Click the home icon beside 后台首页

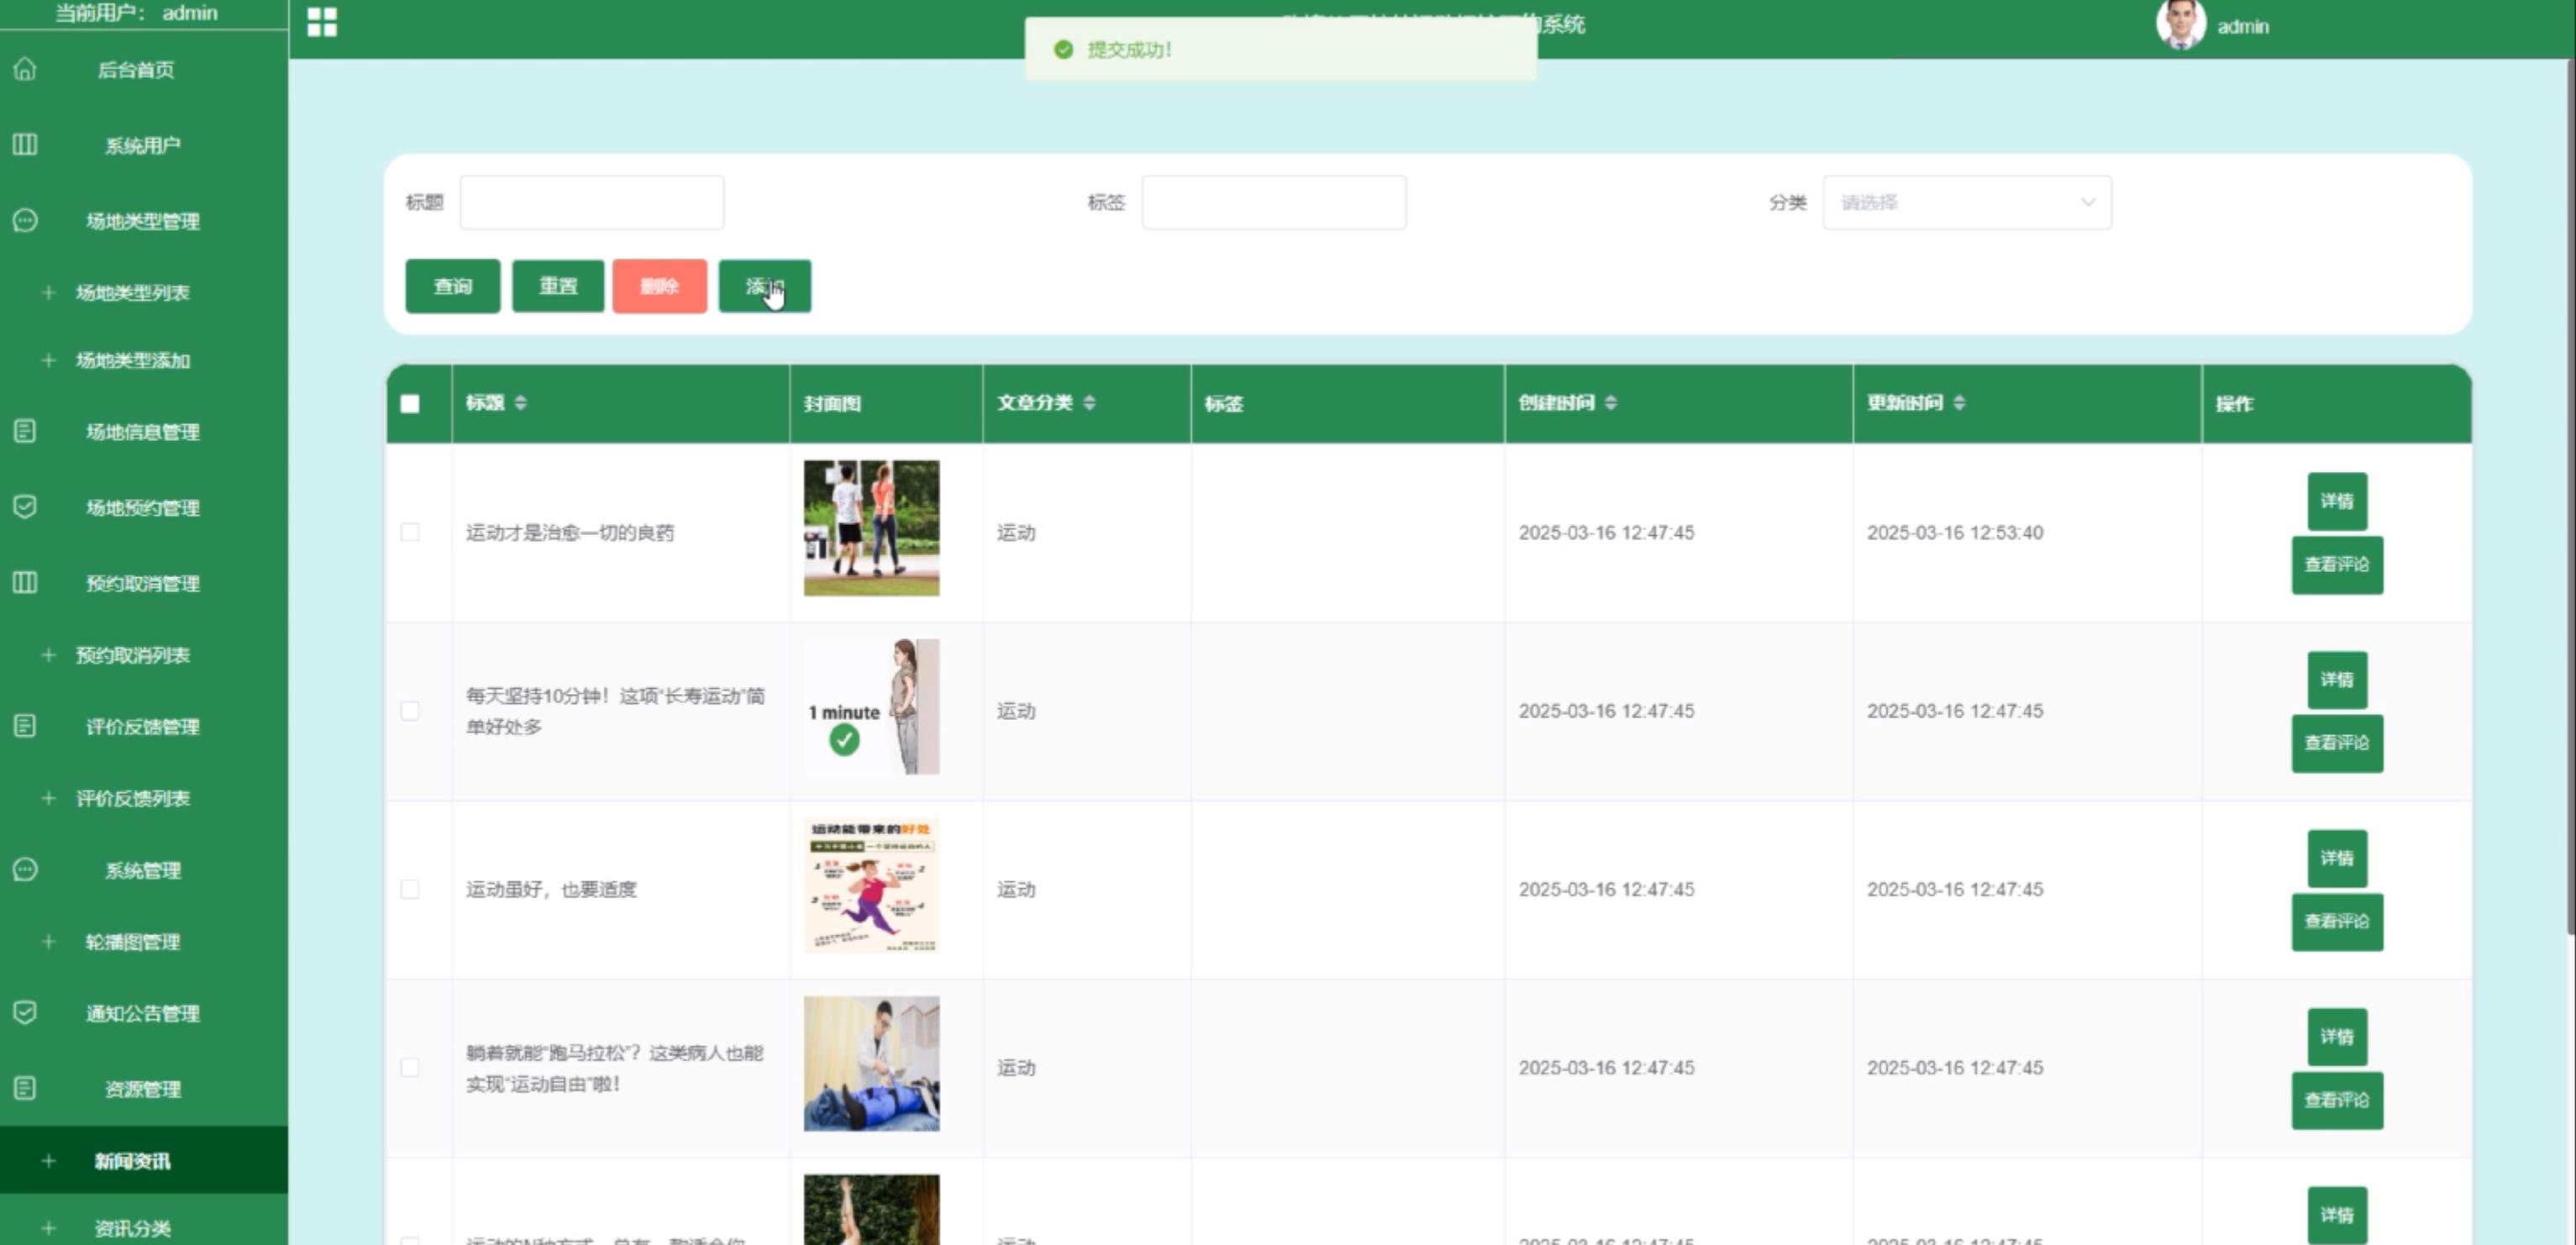pos(25,69)
